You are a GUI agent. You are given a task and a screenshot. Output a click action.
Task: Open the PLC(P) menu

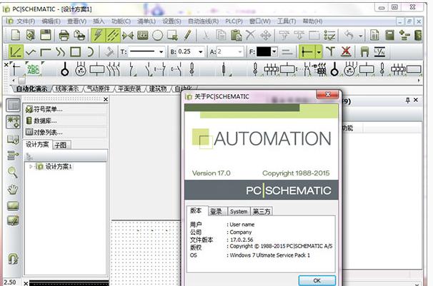coord(234,21)
